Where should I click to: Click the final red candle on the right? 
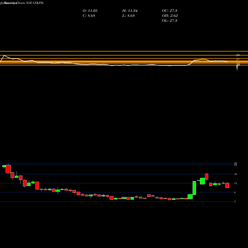227,186
